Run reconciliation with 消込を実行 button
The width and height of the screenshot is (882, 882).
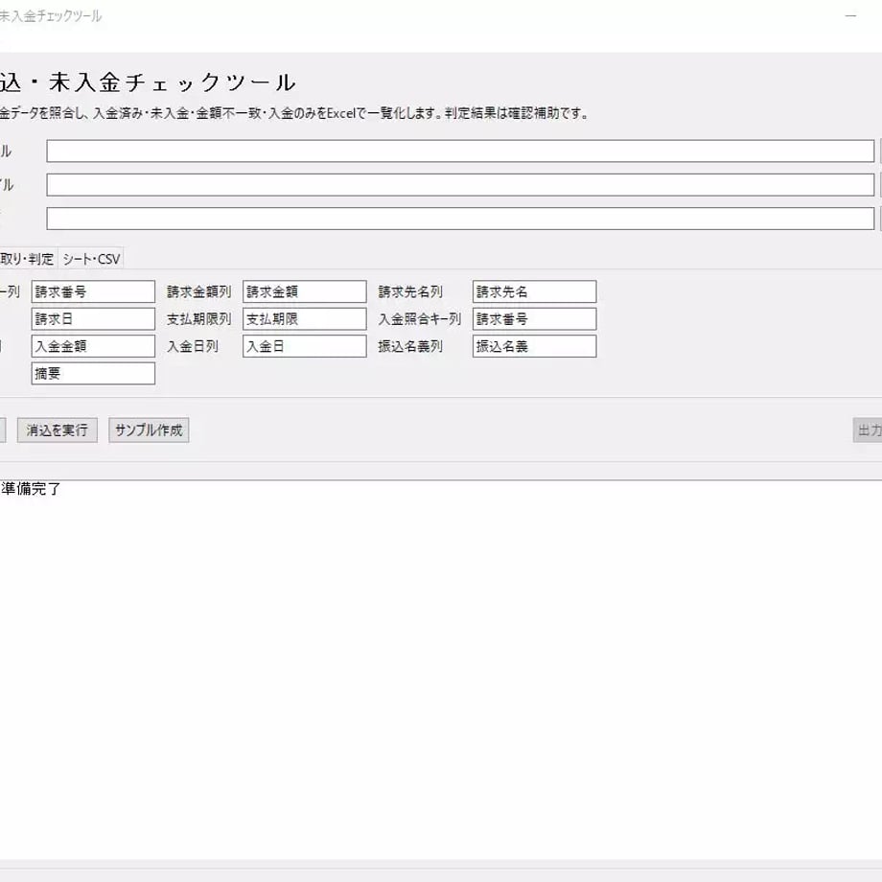point(57,430)
